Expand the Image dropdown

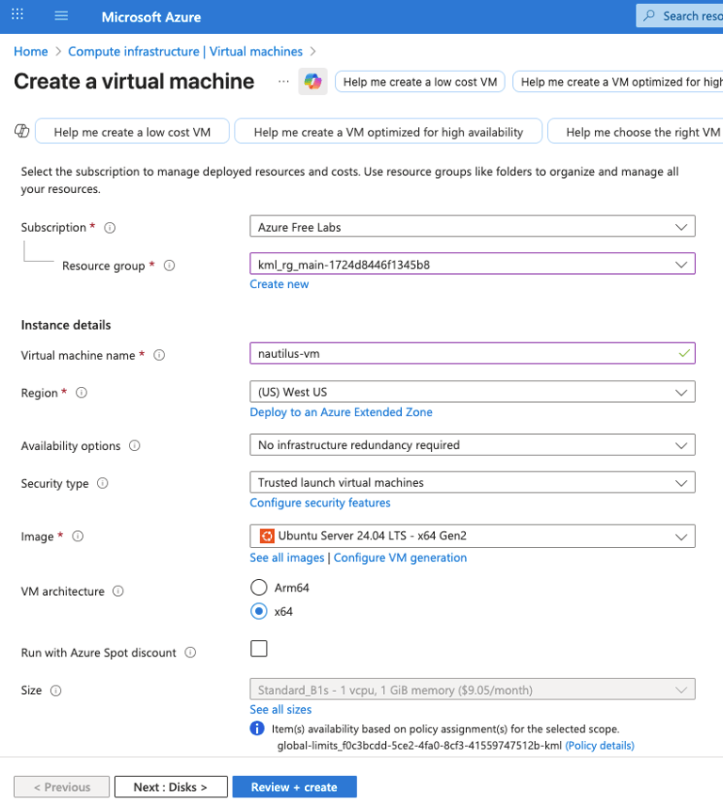point(472,536)
